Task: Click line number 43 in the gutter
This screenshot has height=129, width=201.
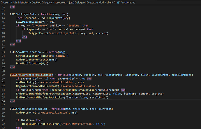Action: tap(3, 14)
